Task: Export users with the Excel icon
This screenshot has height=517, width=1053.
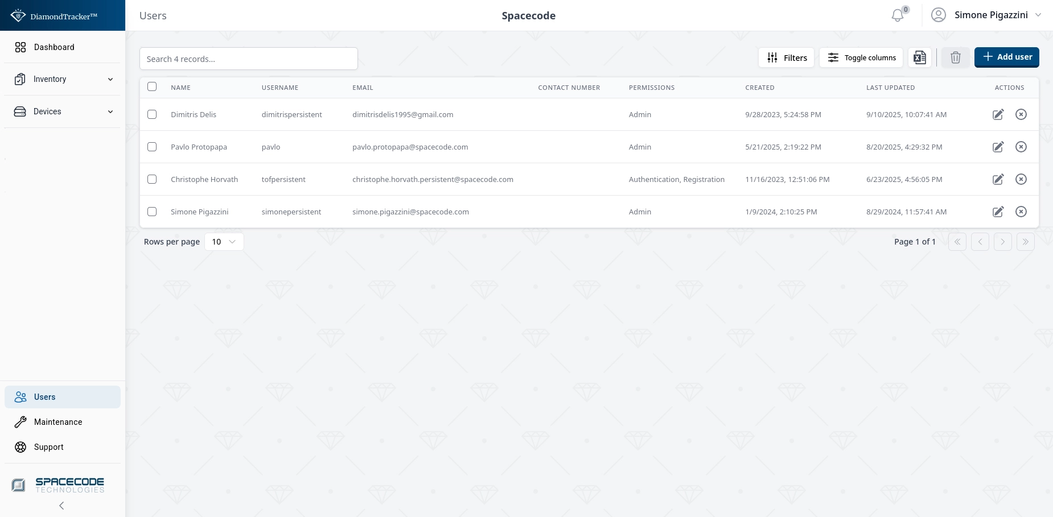Action: pyautogui.click(x=919, y=57)
